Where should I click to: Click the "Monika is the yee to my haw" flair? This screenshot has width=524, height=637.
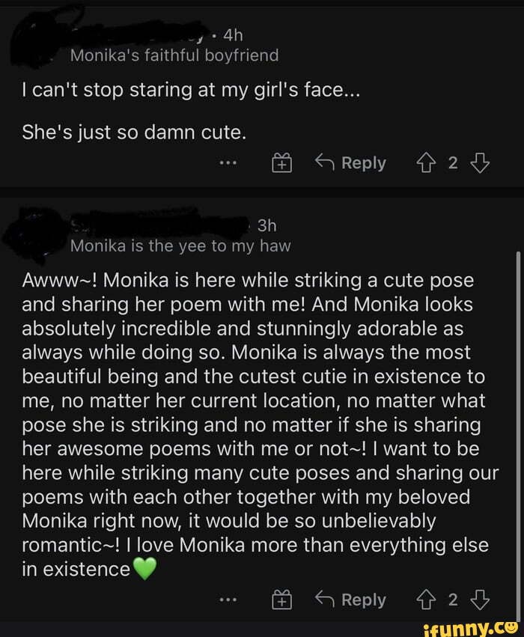[x=180, y=246]
